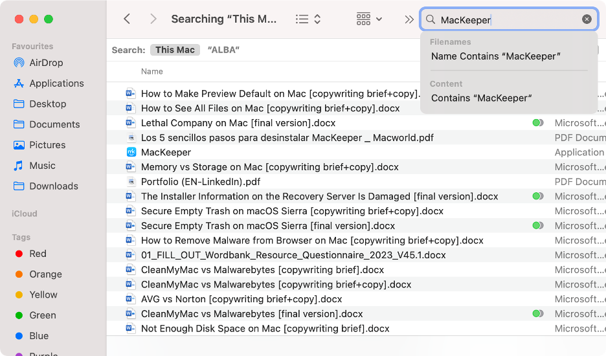Click green tag indicator on CleanMyMac final version

(537, 314)
